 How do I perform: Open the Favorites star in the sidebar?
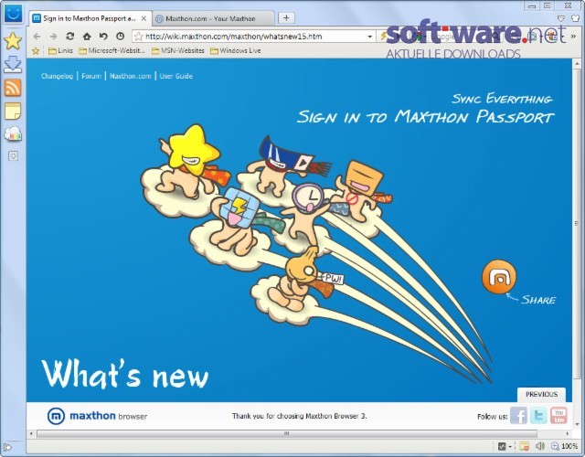(13, 40)
